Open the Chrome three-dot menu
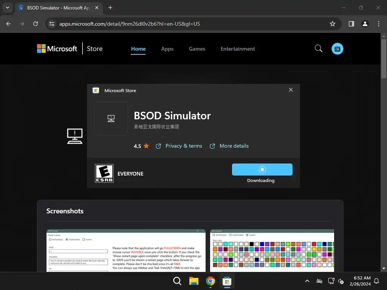The height and width of the screenshot is (290, 387). tap(379, 24)
